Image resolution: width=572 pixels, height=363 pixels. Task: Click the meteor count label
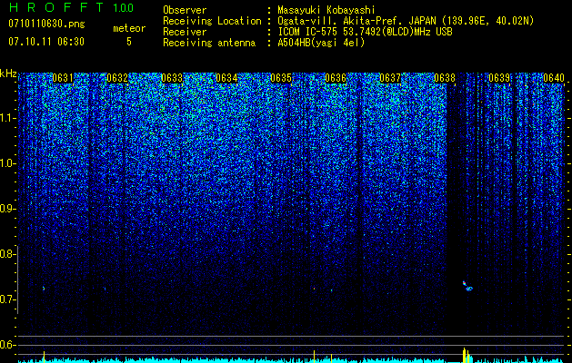[129, 28]
